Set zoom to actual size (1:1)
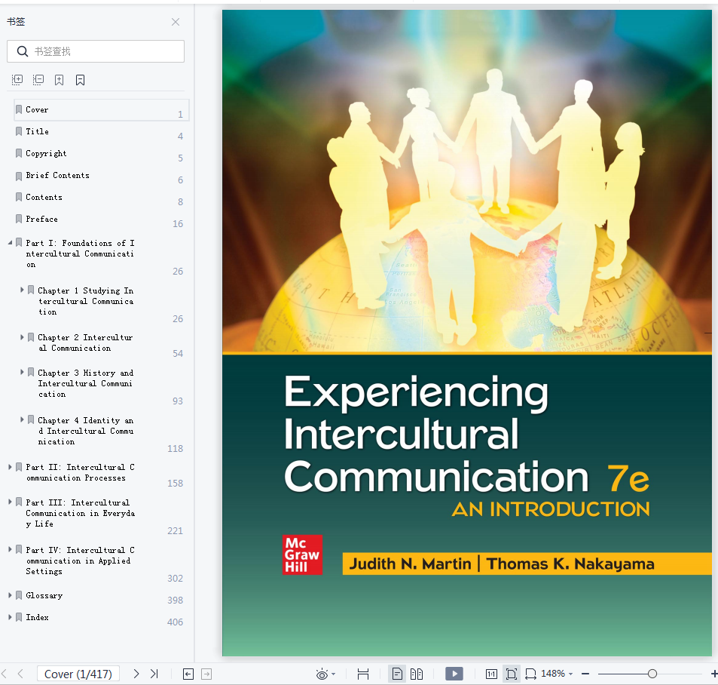This screenshot has width=718, height=685. 491,674
